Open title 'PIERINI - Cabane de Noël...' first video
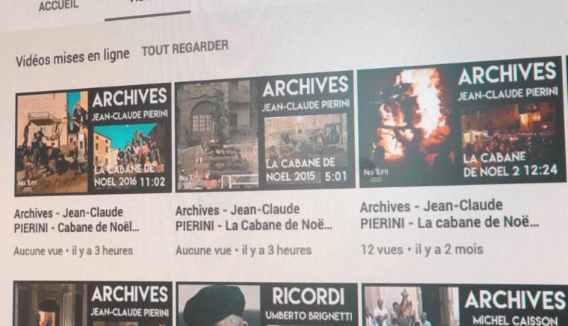This screenshot has height=326, width=568. tap(76, 228)
